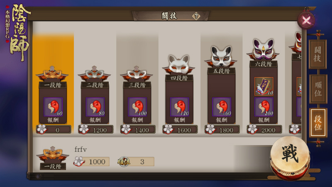Select the white mask above 三段階

[x=137, y=74]
